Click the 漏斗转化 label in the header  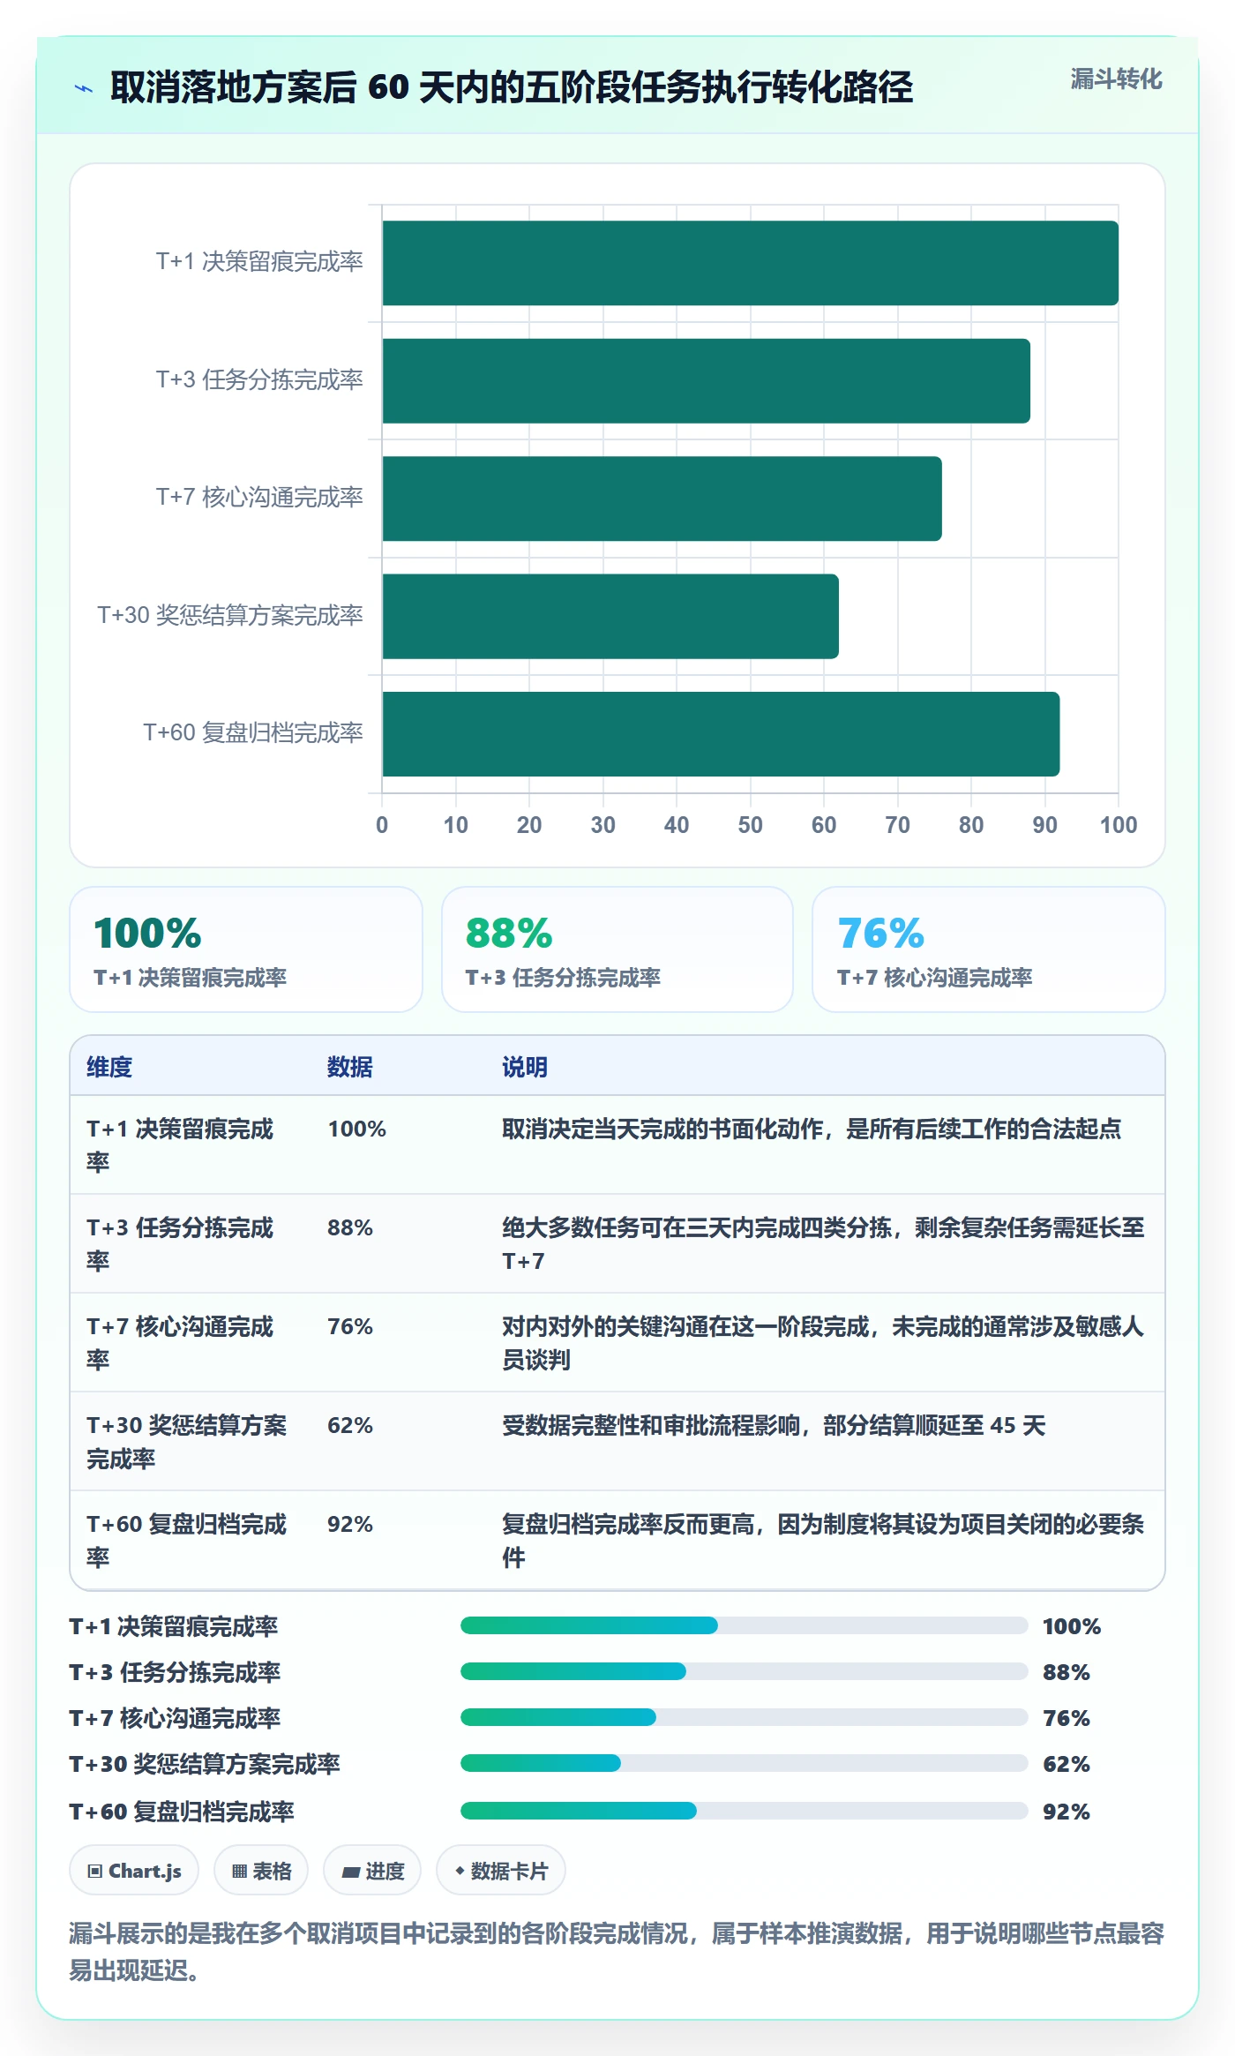(1116, 79)
